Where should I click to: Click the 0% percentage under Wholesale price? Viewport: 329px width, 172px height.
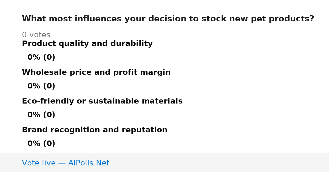pos(34,86)
